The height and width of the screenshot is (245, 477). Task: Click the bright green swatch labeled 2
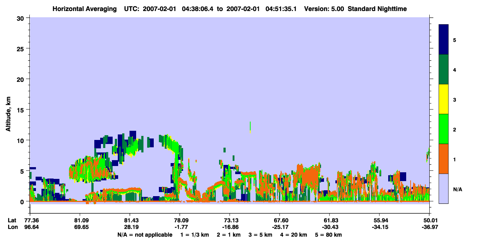click(444, 129)
